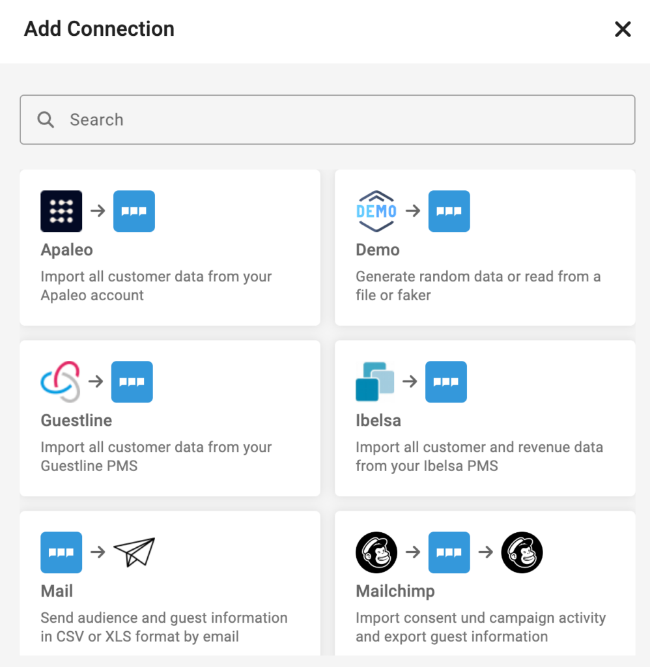
Task: Select the Ibelsa squares icon
Action: (x=376, y=382)
